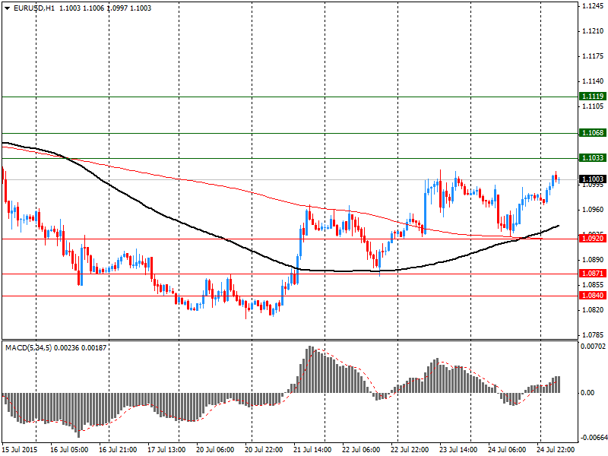Select the 1.0920 red support level label
Screen dimensions: 608x456
tap(593, 238)
